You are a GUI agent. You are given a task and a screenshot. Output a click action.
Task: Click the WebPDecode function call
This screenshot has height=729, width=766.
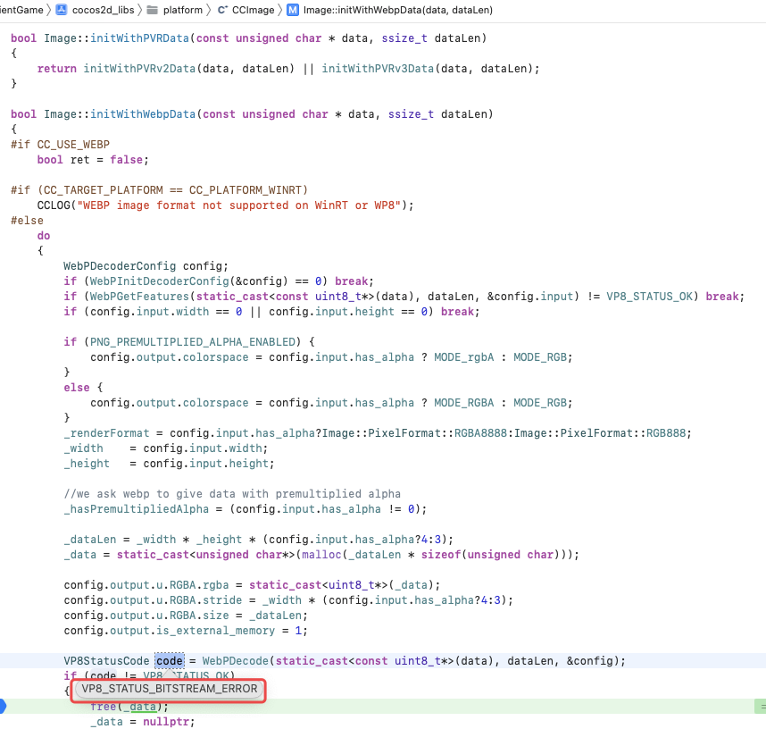(237, 660)
